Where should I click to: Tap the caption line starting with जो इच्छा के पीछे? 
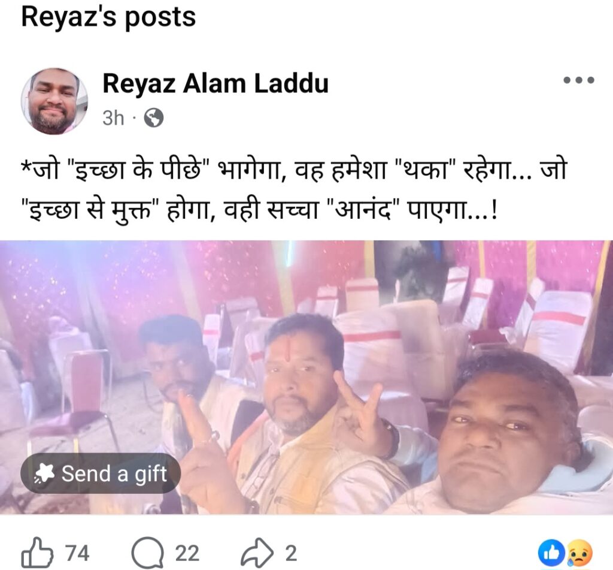(293, 169)
